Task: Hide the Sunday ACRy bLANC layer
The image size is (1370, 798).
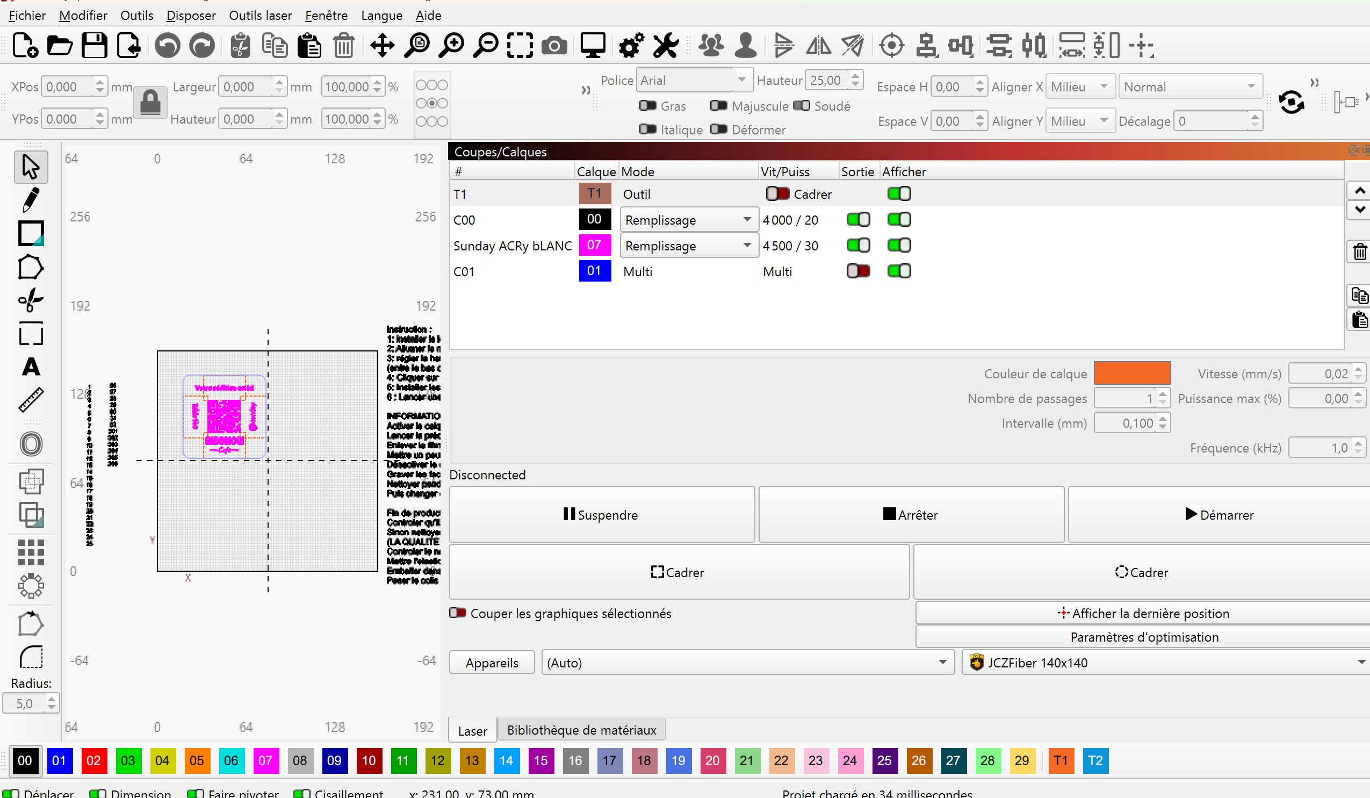Action: click(x=899, y=246)
